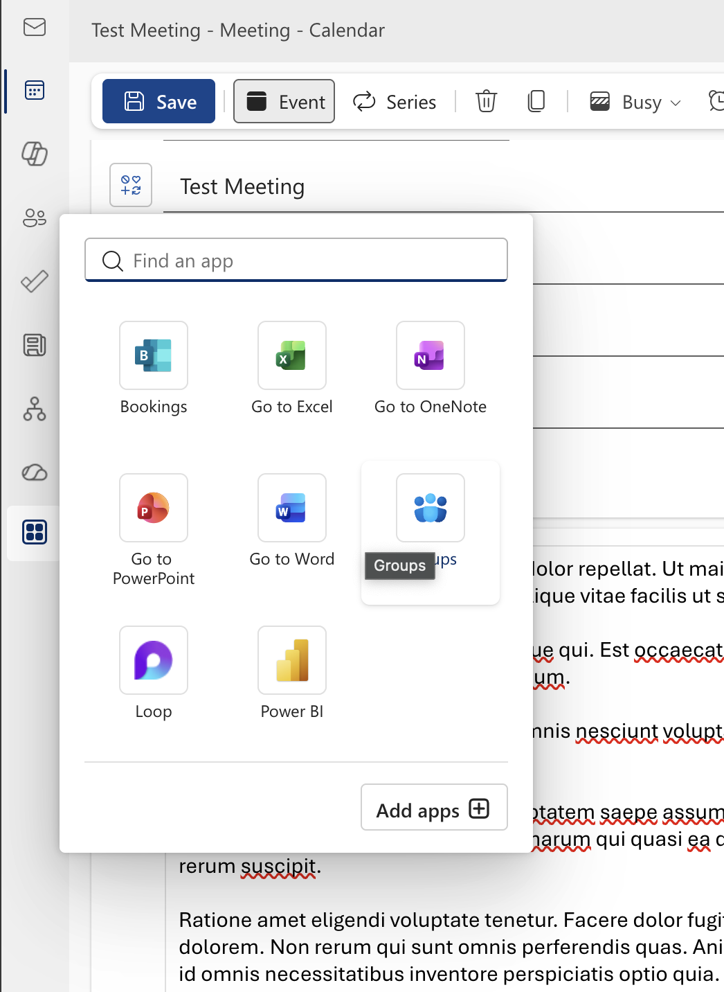724x992 pixels.
Task: Select the Event toggle button
Action: [x=284, y=102]
